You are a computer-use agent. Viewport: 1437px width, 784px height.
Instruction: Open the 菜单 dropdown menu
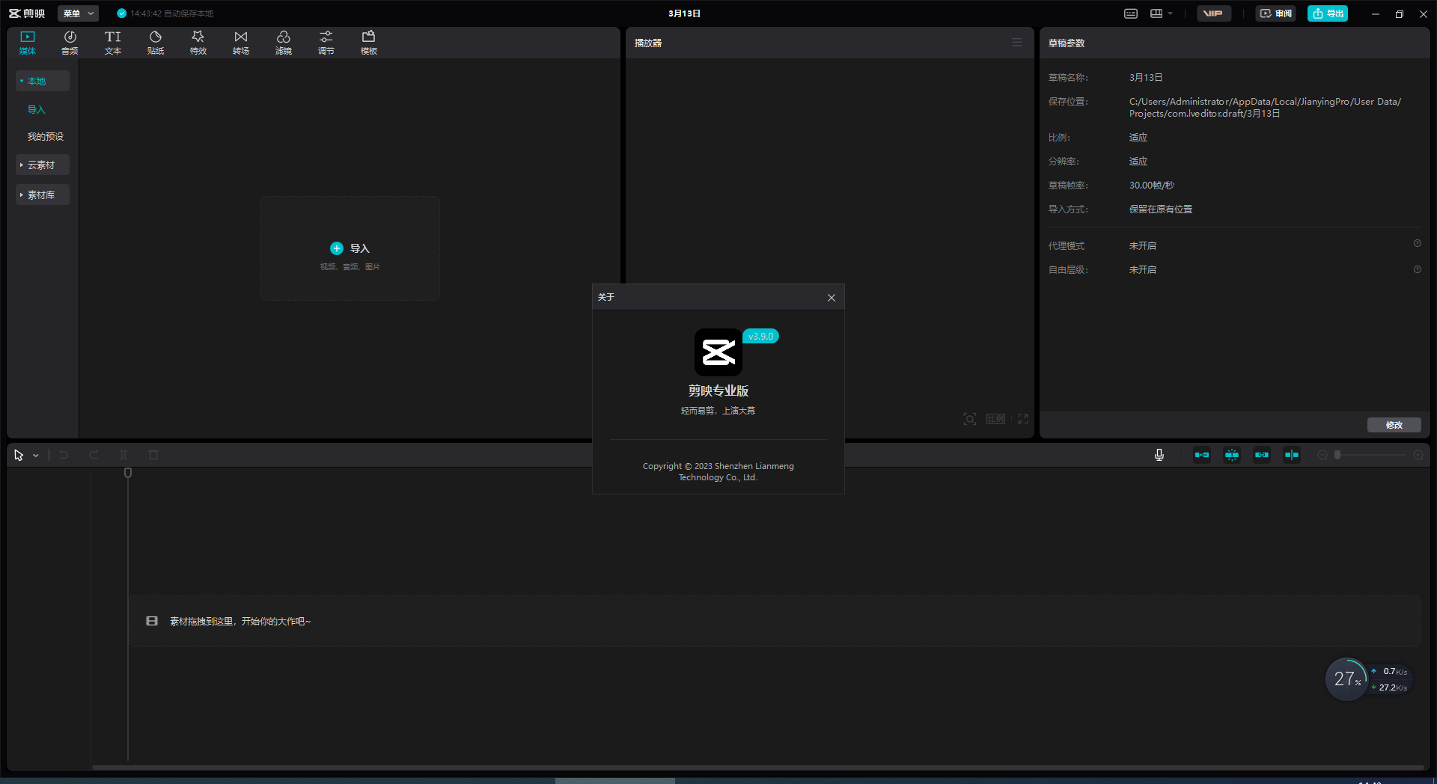78,13
